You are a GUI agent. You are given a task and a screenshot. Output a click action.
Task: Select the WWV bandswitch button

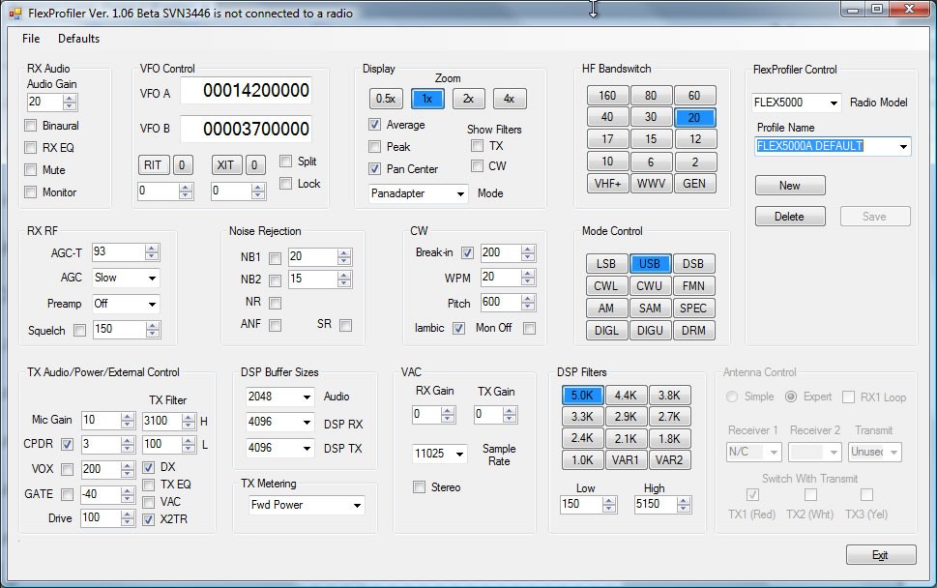pos(651,184)
